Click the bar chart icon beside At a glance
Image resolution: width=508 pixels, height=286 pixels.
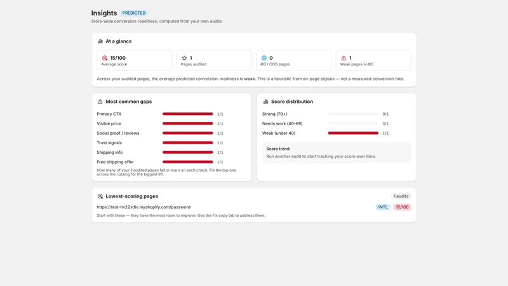click(100, 41)
